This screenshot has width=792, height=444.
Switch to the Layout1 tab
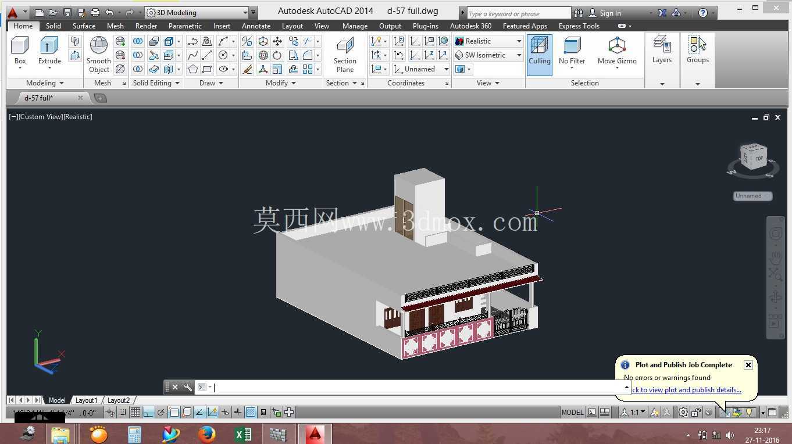click(86, 400)
